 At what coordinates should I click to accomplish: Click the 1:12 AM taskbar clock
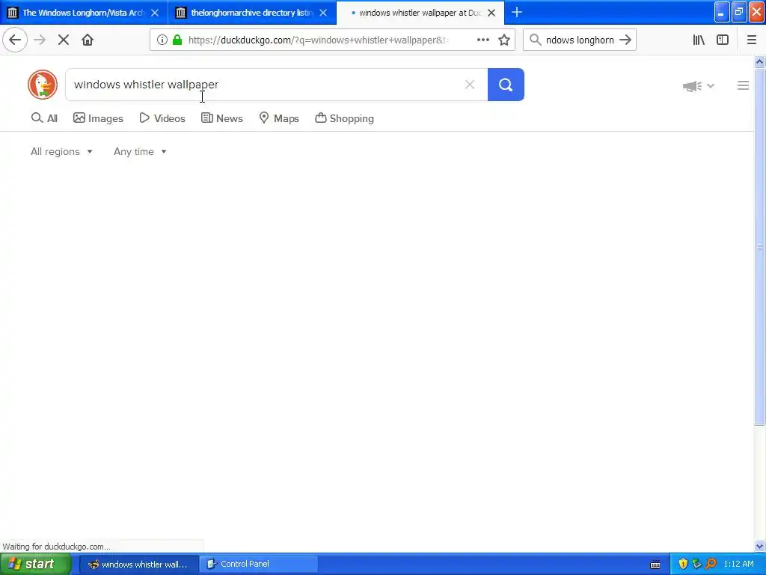click(x=738, y=565)
